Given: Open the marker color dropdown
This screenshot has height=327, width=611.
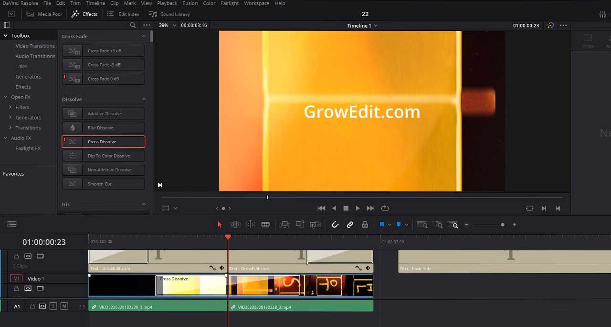Looking at the screenshot, I should pos(406,225).
